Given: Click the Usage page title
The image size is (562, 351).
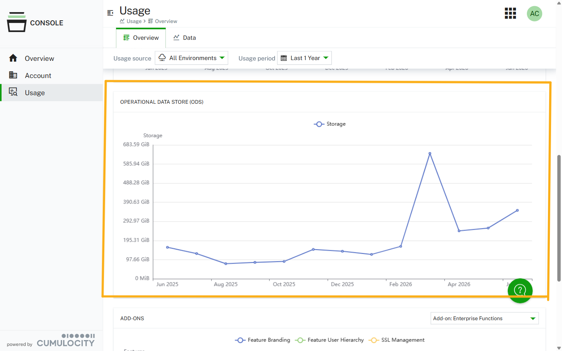Looking at the screenshot, I should [135, 11].
